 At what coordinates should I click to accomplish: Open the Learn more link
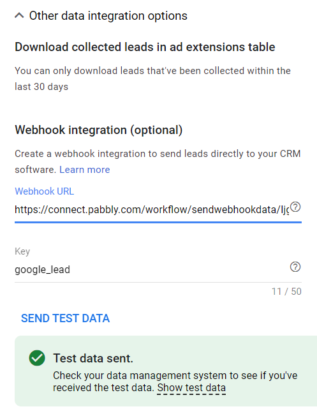point(85,170)
